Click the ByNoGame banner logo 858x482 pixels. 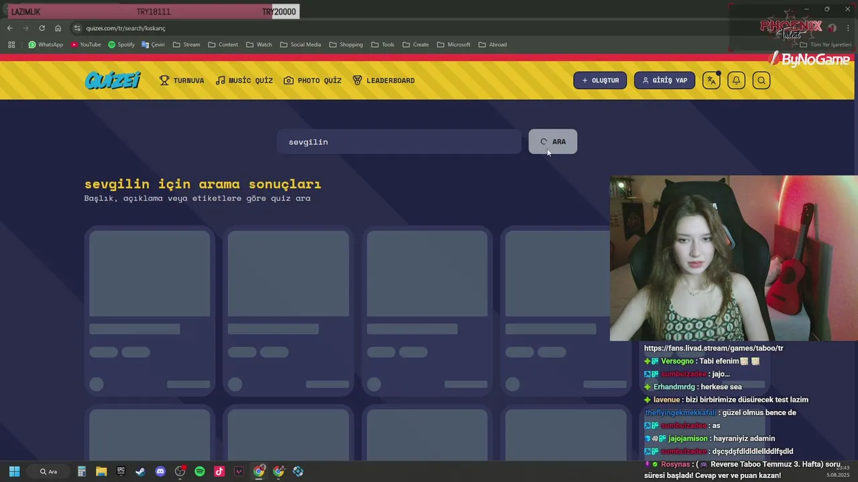coord(810,60)
